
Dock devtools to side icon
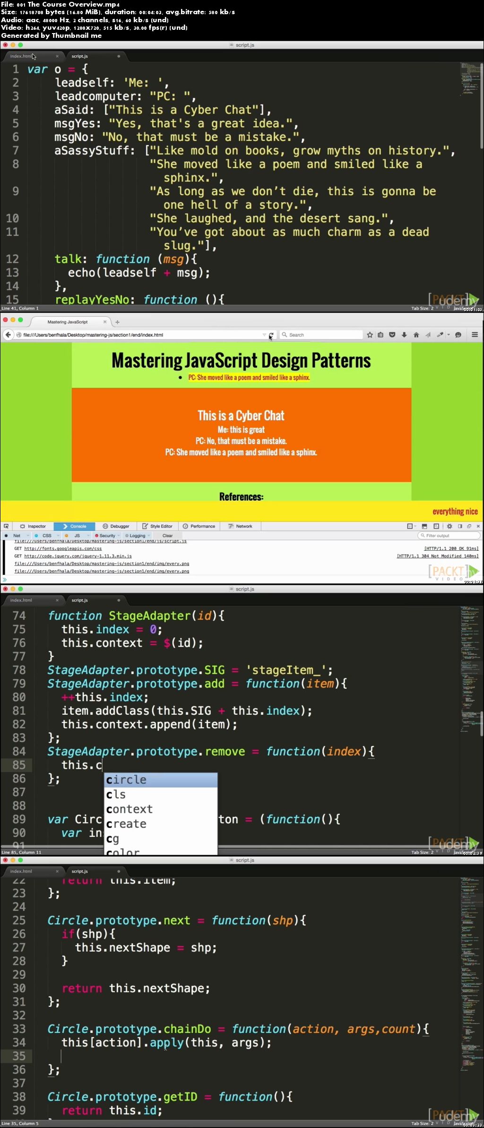tap(460, 526)
